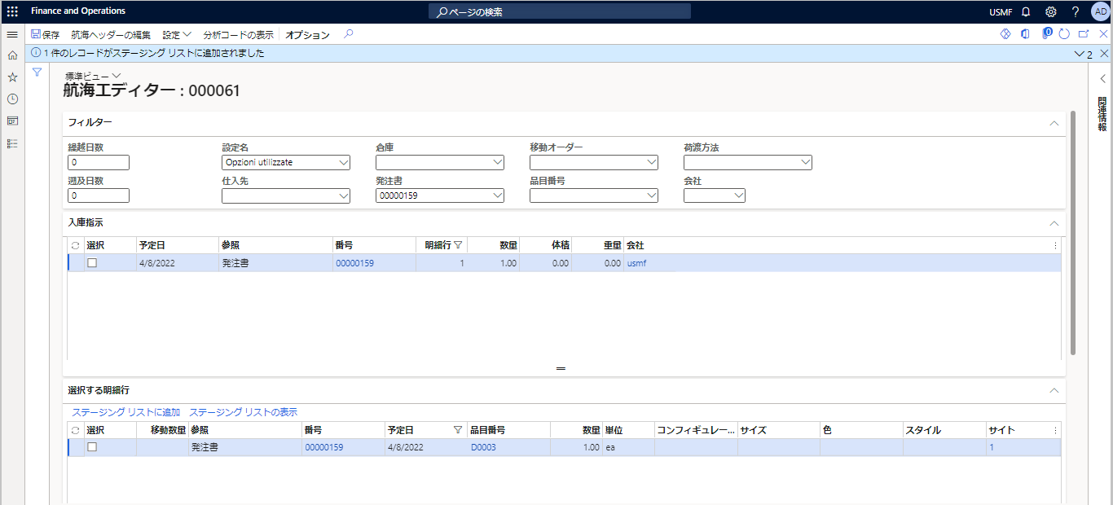1113x505 pixels.
Task: Expand the navigation pane hamburger icon
Action: coord(12,35)
